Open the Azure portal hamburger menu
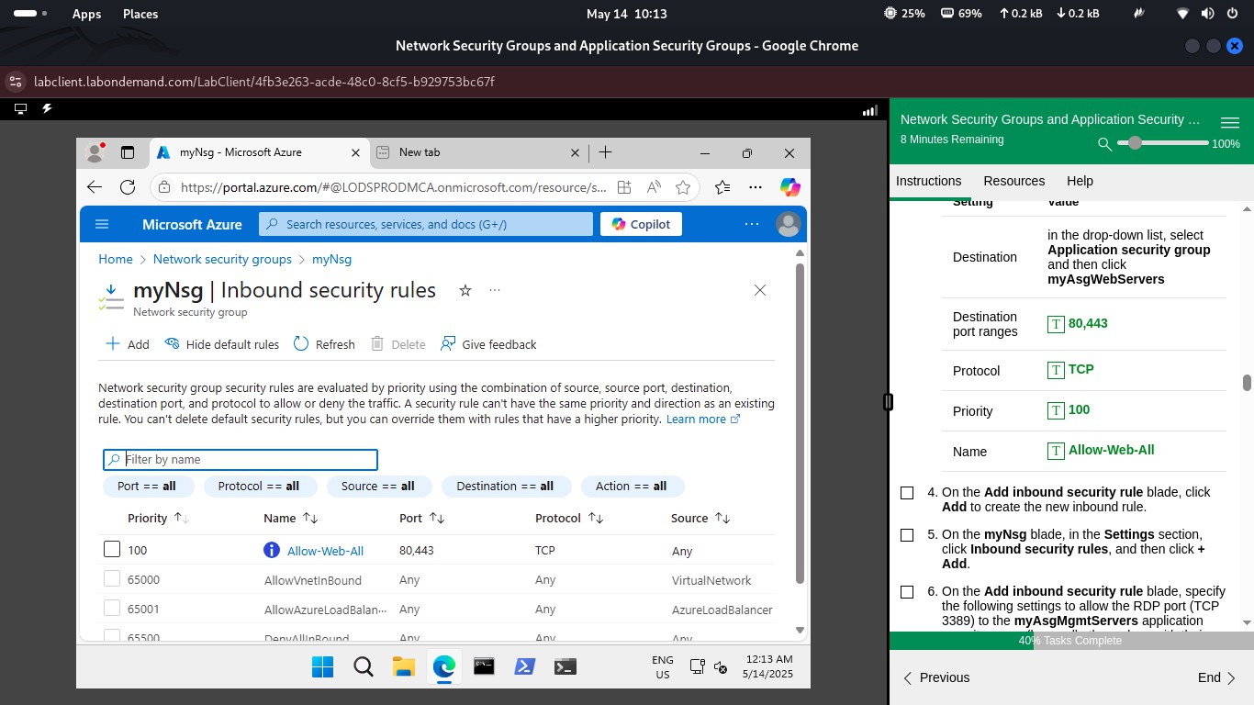Screen dimensions: 1254x705 click(102, 223)
